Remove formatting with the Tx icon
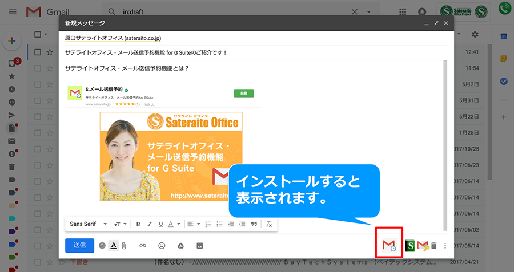The width and height of the screenshot is (514, 272). (269, 224)
